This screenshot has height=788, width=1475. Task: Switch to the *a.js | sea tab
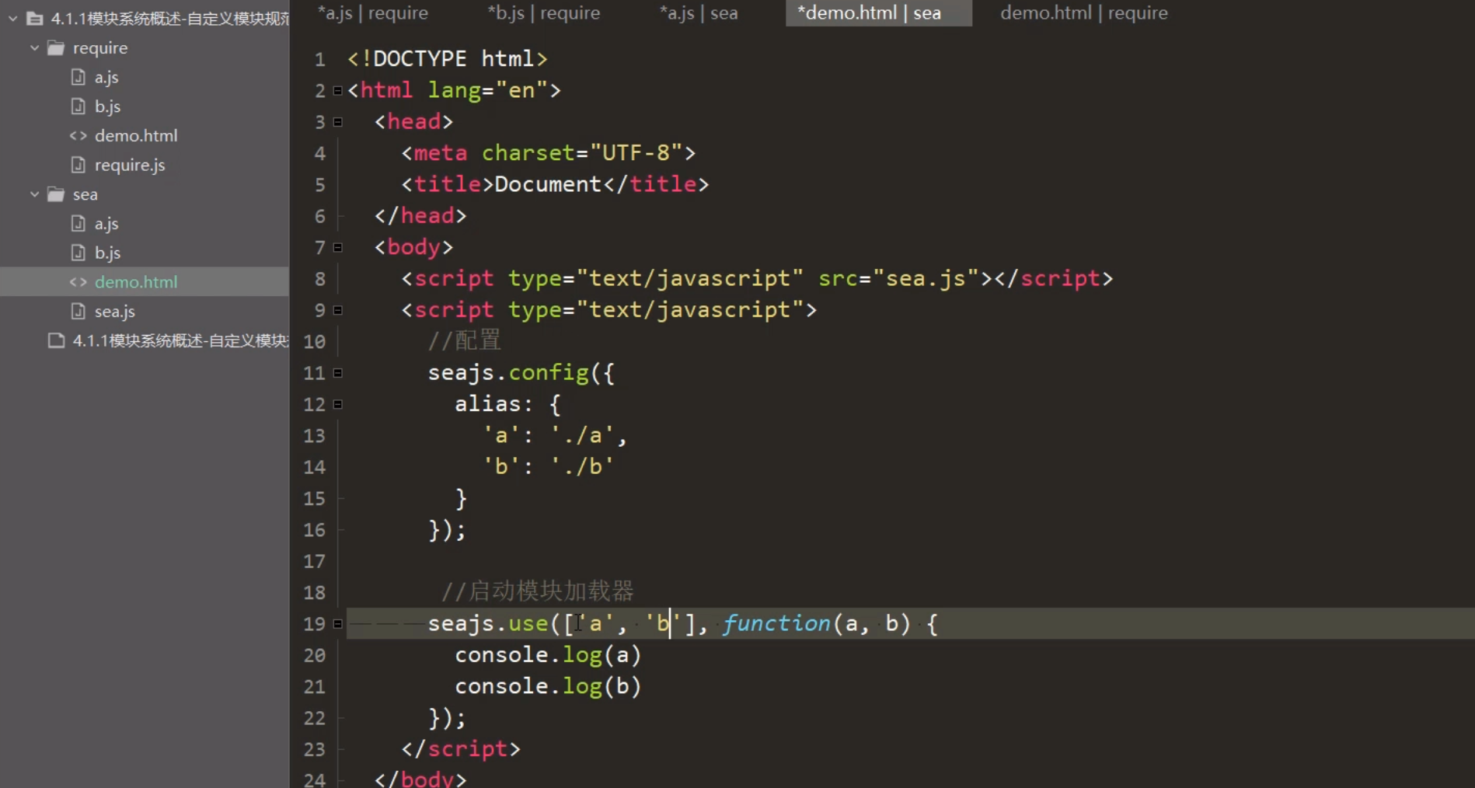698,13
